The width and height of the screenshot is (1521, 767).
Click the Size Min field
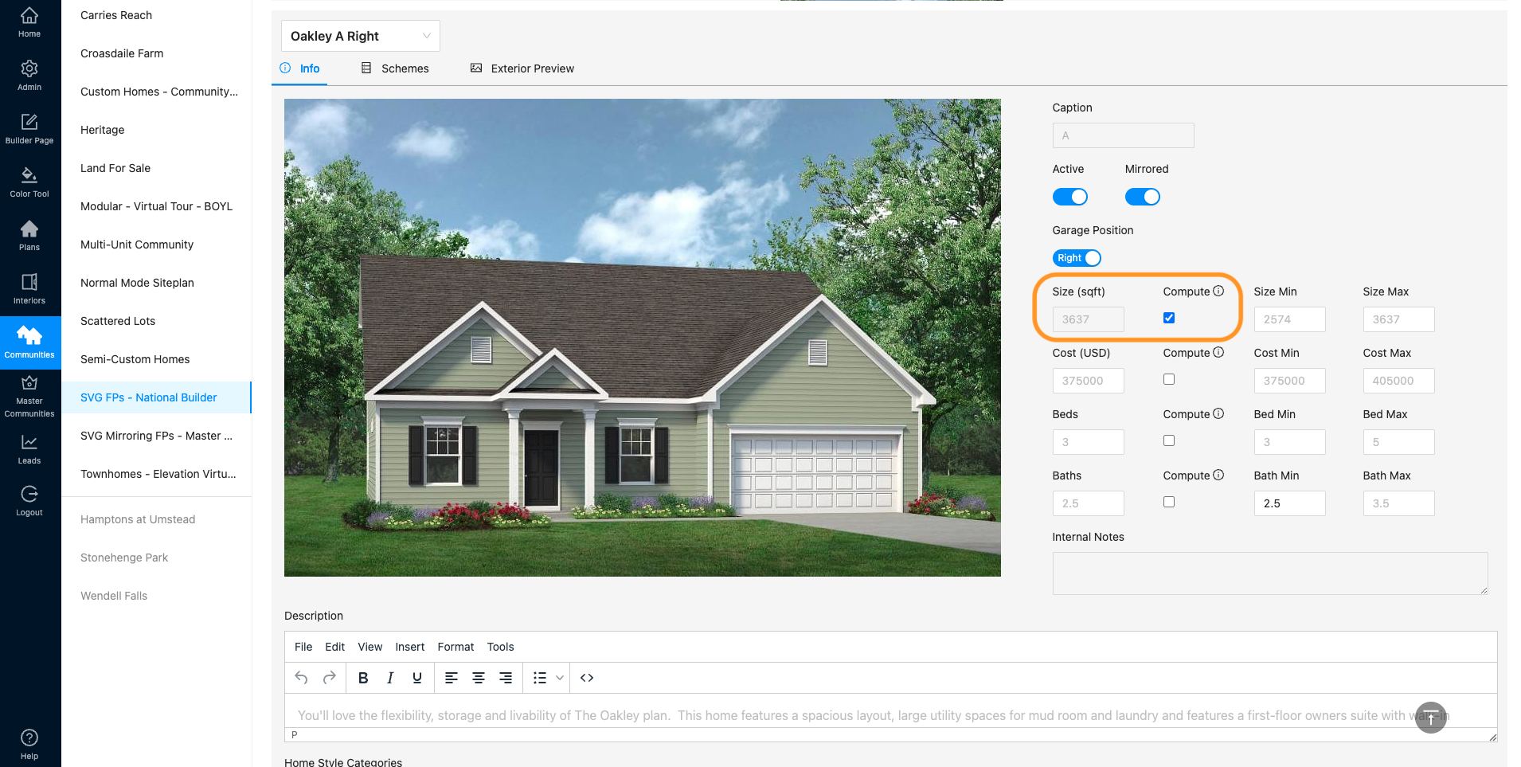coord(1289,319)
